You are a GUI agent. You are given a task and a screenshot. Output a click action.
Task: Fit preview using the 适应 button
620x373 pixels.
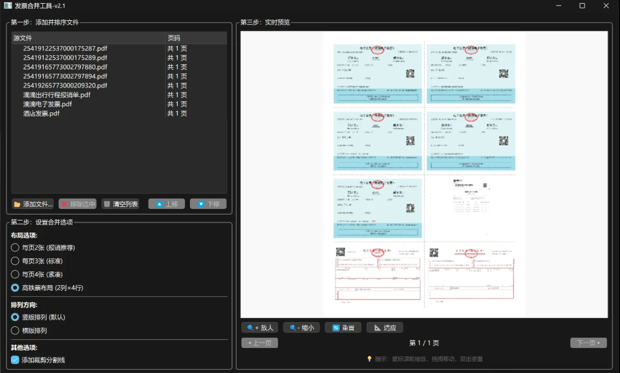click(385, 328)
